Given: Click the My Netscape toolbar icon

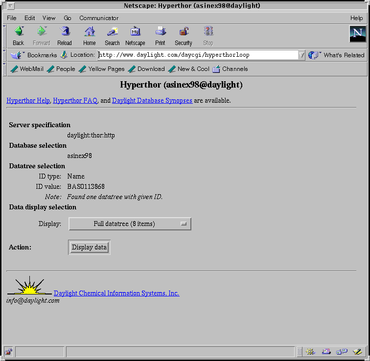Looking at the screenshot, I should [x=135, y=36].
